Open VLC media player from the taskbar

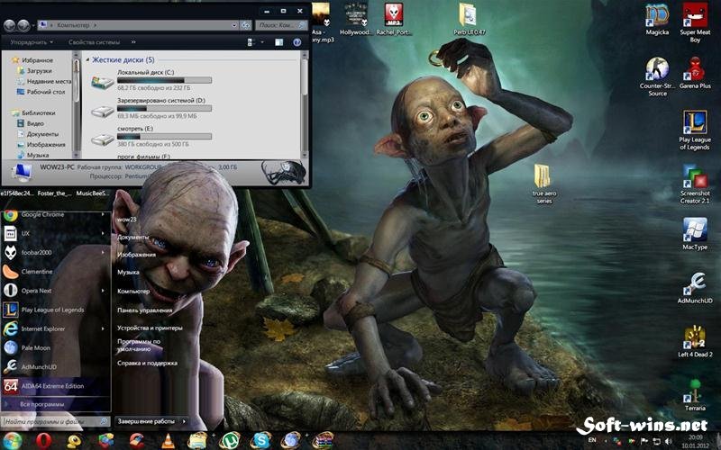click(168, 441)
